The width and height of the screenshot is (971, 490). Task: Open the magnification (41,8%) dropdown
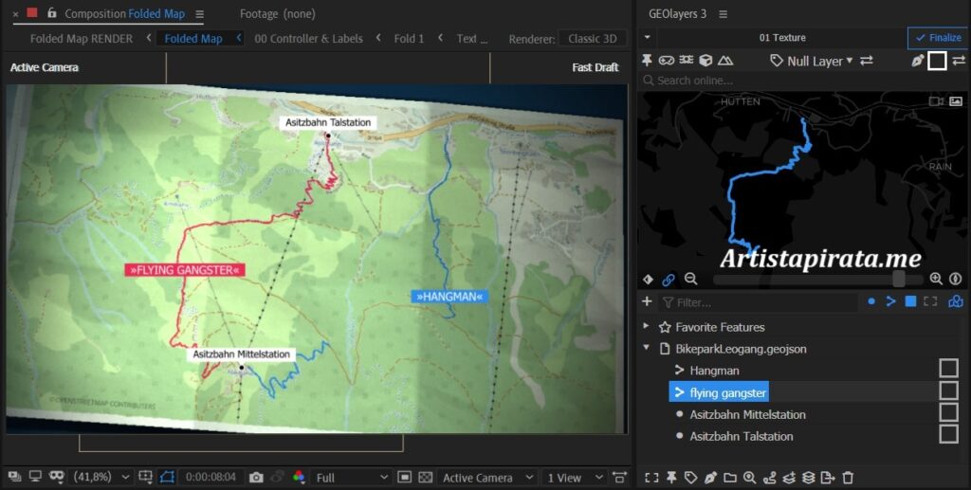click(x=101, y=477)
